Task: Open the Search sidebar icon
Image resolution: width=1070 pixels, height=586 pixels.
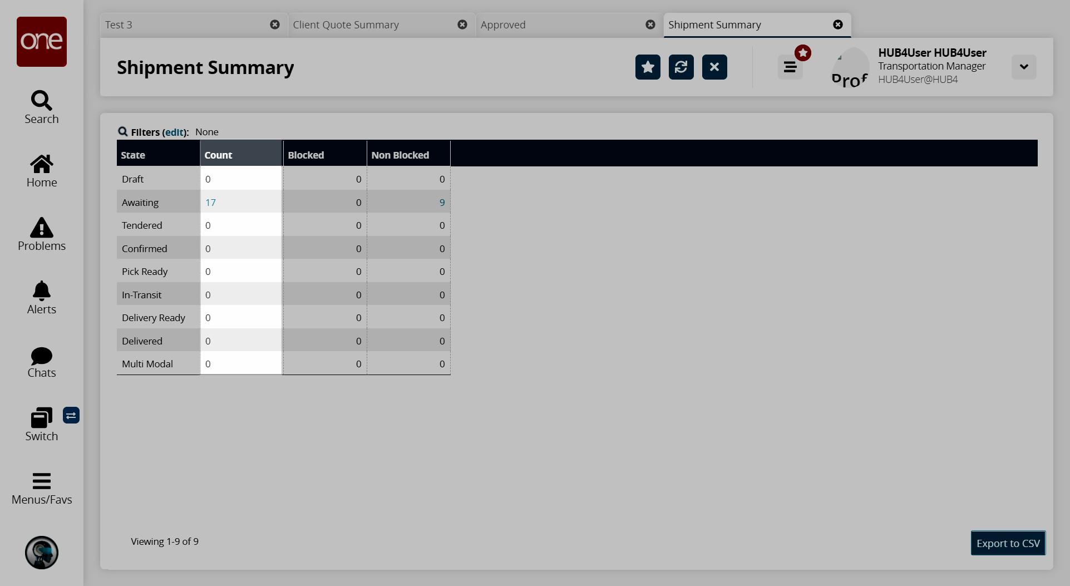Action: pyautogui.click(x=41, y=101)
